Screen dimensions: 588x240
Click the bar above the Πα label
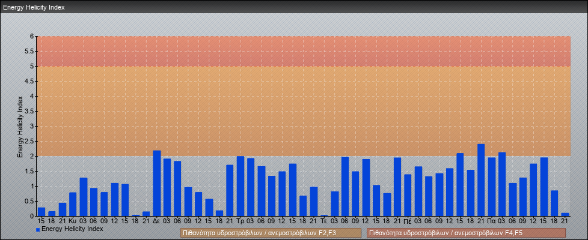(x=491, y=187)
